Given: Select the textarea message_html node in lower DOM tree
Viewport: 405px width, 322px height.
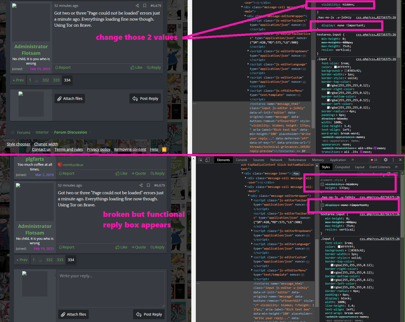Looking at the screenshot, I should 284,301.
